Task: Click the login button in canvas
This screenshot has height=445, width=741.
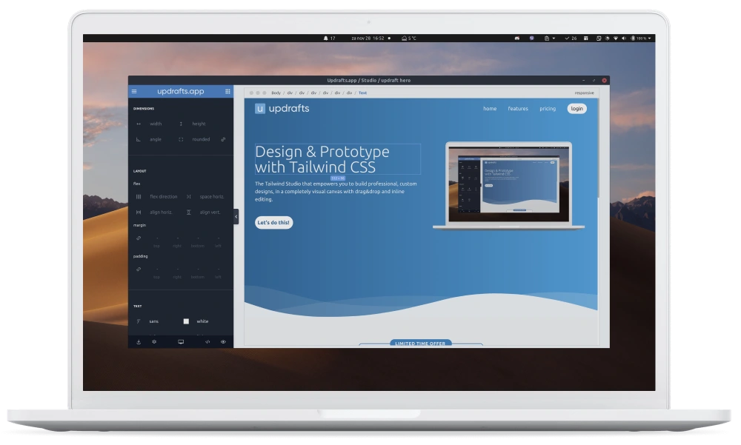Action: pyautogui.click(x=576, y=109)
